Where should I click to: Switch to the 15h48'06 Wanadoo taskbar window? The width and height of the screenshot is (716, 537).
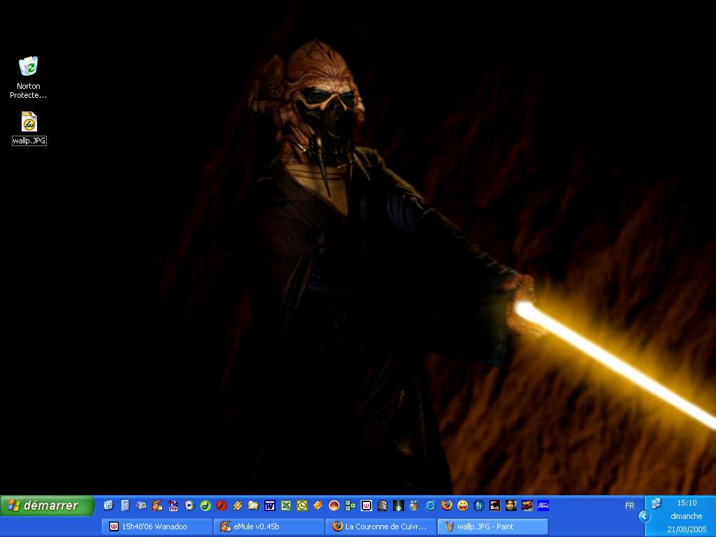click(157, 527)
